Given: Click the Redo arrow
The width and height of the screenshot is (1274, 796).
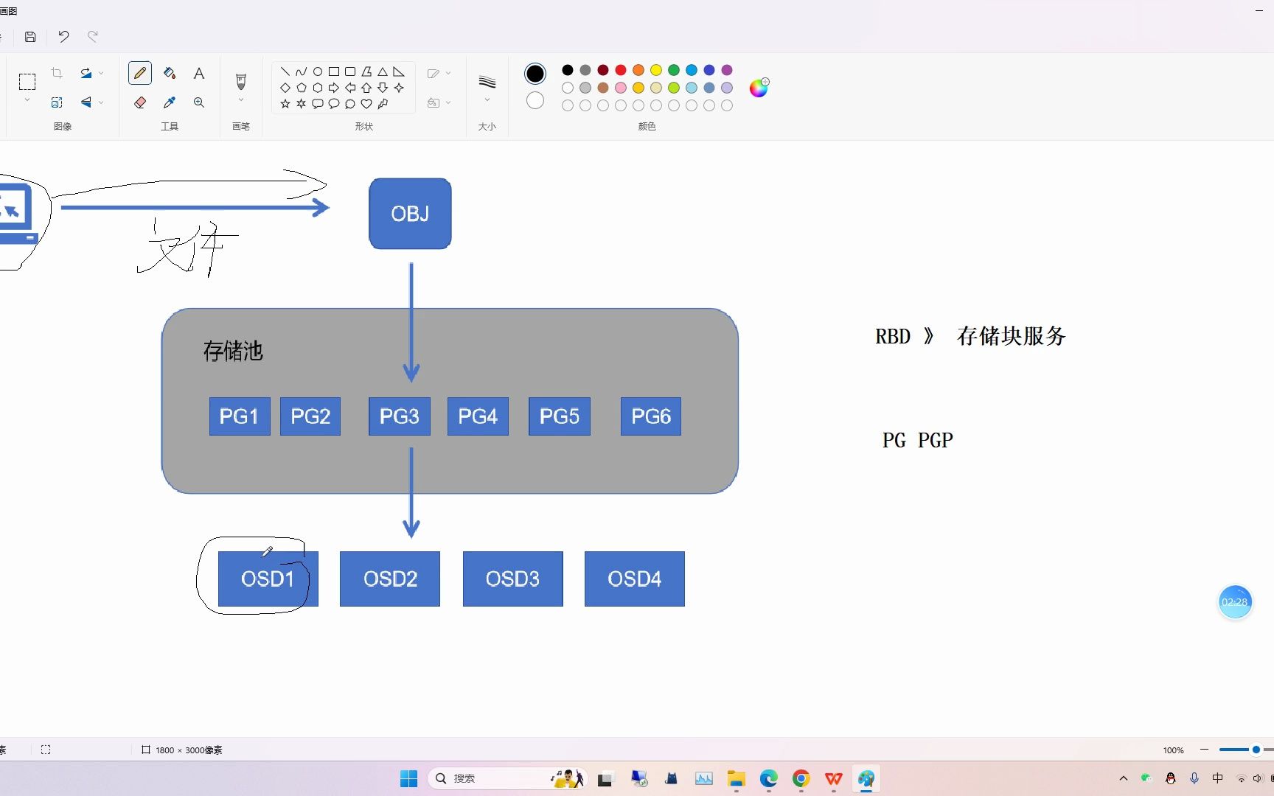Looking at the screenshot, I should point(93,36).
